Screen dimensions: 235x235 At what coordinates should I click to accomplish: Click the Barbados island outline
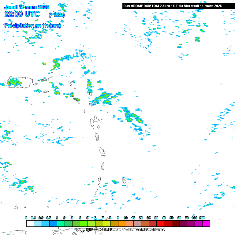124,181
